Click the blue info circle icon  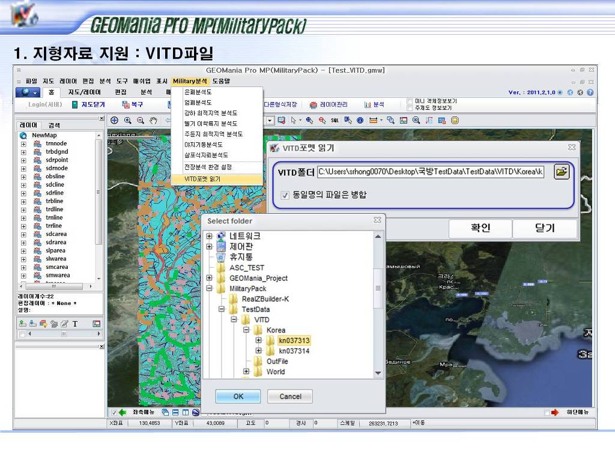pyautogui.click(x=360, y=120)
